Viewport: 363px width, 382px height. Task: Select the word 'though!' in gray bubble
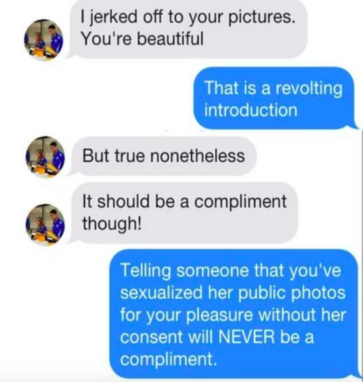coord(112,223)
